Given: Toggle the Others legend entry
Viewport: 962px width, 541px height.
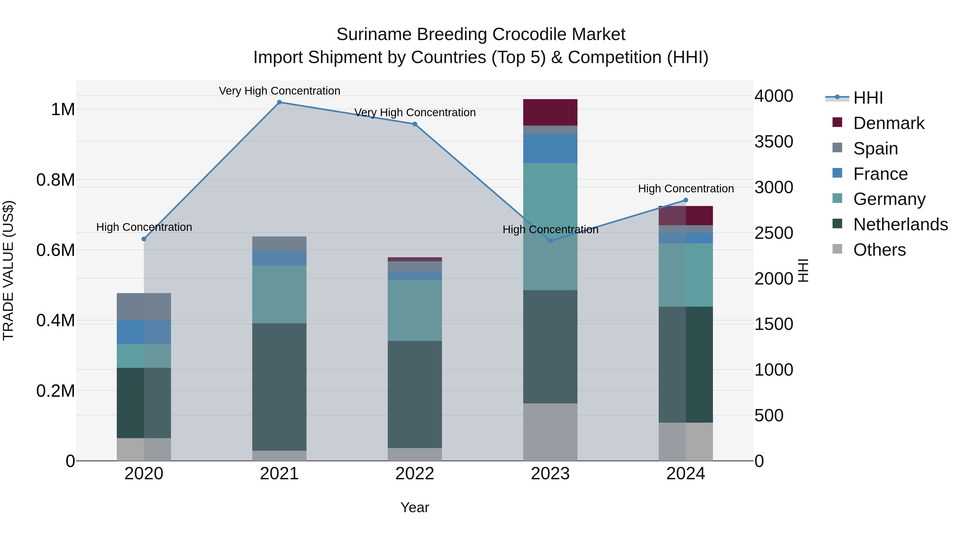Looking at the screenshot, I should pos(869,250).
